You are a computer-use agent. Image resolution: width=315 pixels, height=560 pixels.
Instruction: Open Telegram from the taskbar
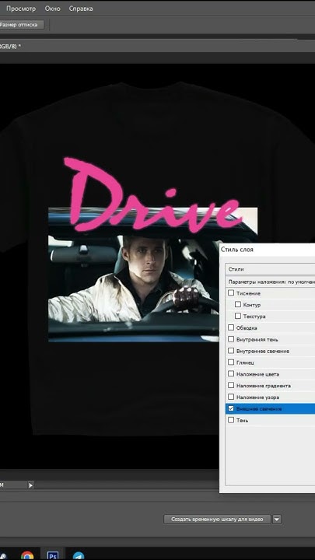pos(79,555)
